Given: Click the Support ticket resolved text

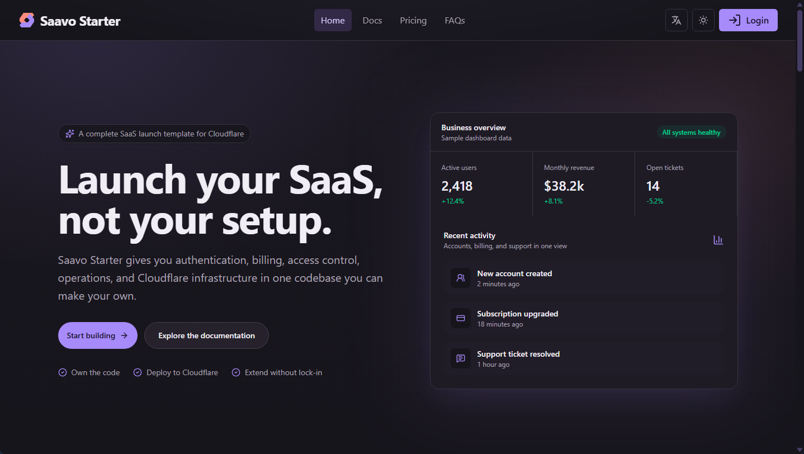Looking at the screenshot, I should (x=518, y=354).
